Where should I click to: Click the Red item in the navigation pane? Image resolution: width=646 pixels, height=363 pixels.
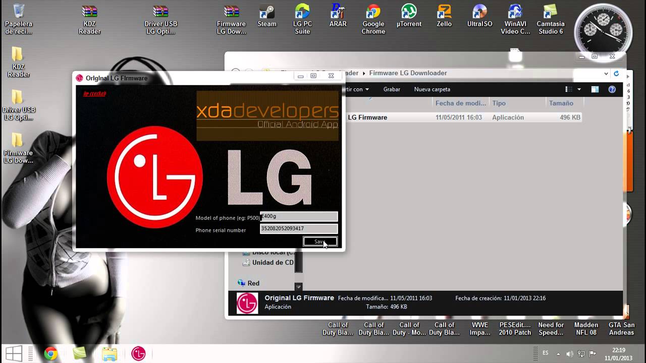(249, 283)
